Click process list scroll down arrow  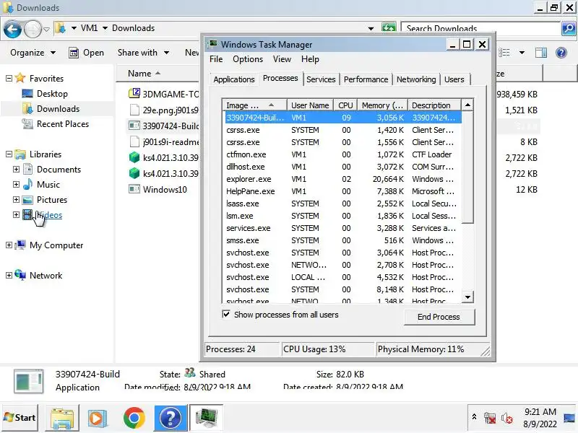click(467, 297)
